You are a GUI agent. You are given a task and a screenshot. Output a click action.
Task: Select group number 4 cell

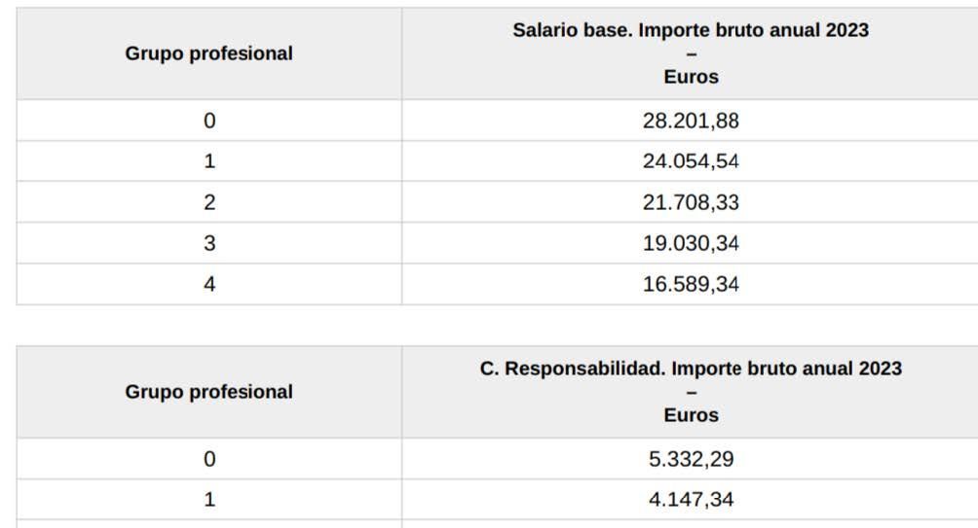tap(209, 284)
